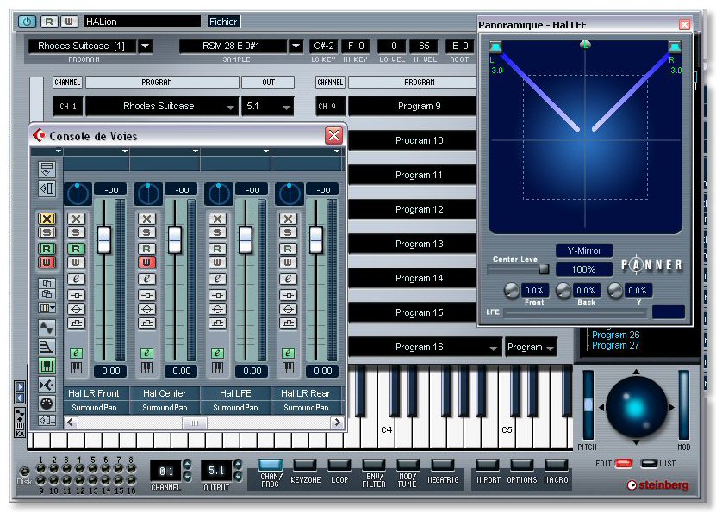Toggle write automation on Hal Center channel
The width and height of the screenshot is (716, 512).
pyautogui.click(x=146, y=262)
